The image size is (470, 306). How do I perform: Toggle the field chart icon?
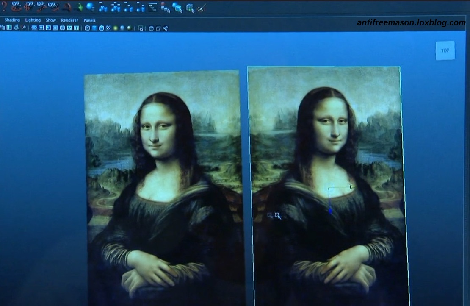tap(62, 28)
